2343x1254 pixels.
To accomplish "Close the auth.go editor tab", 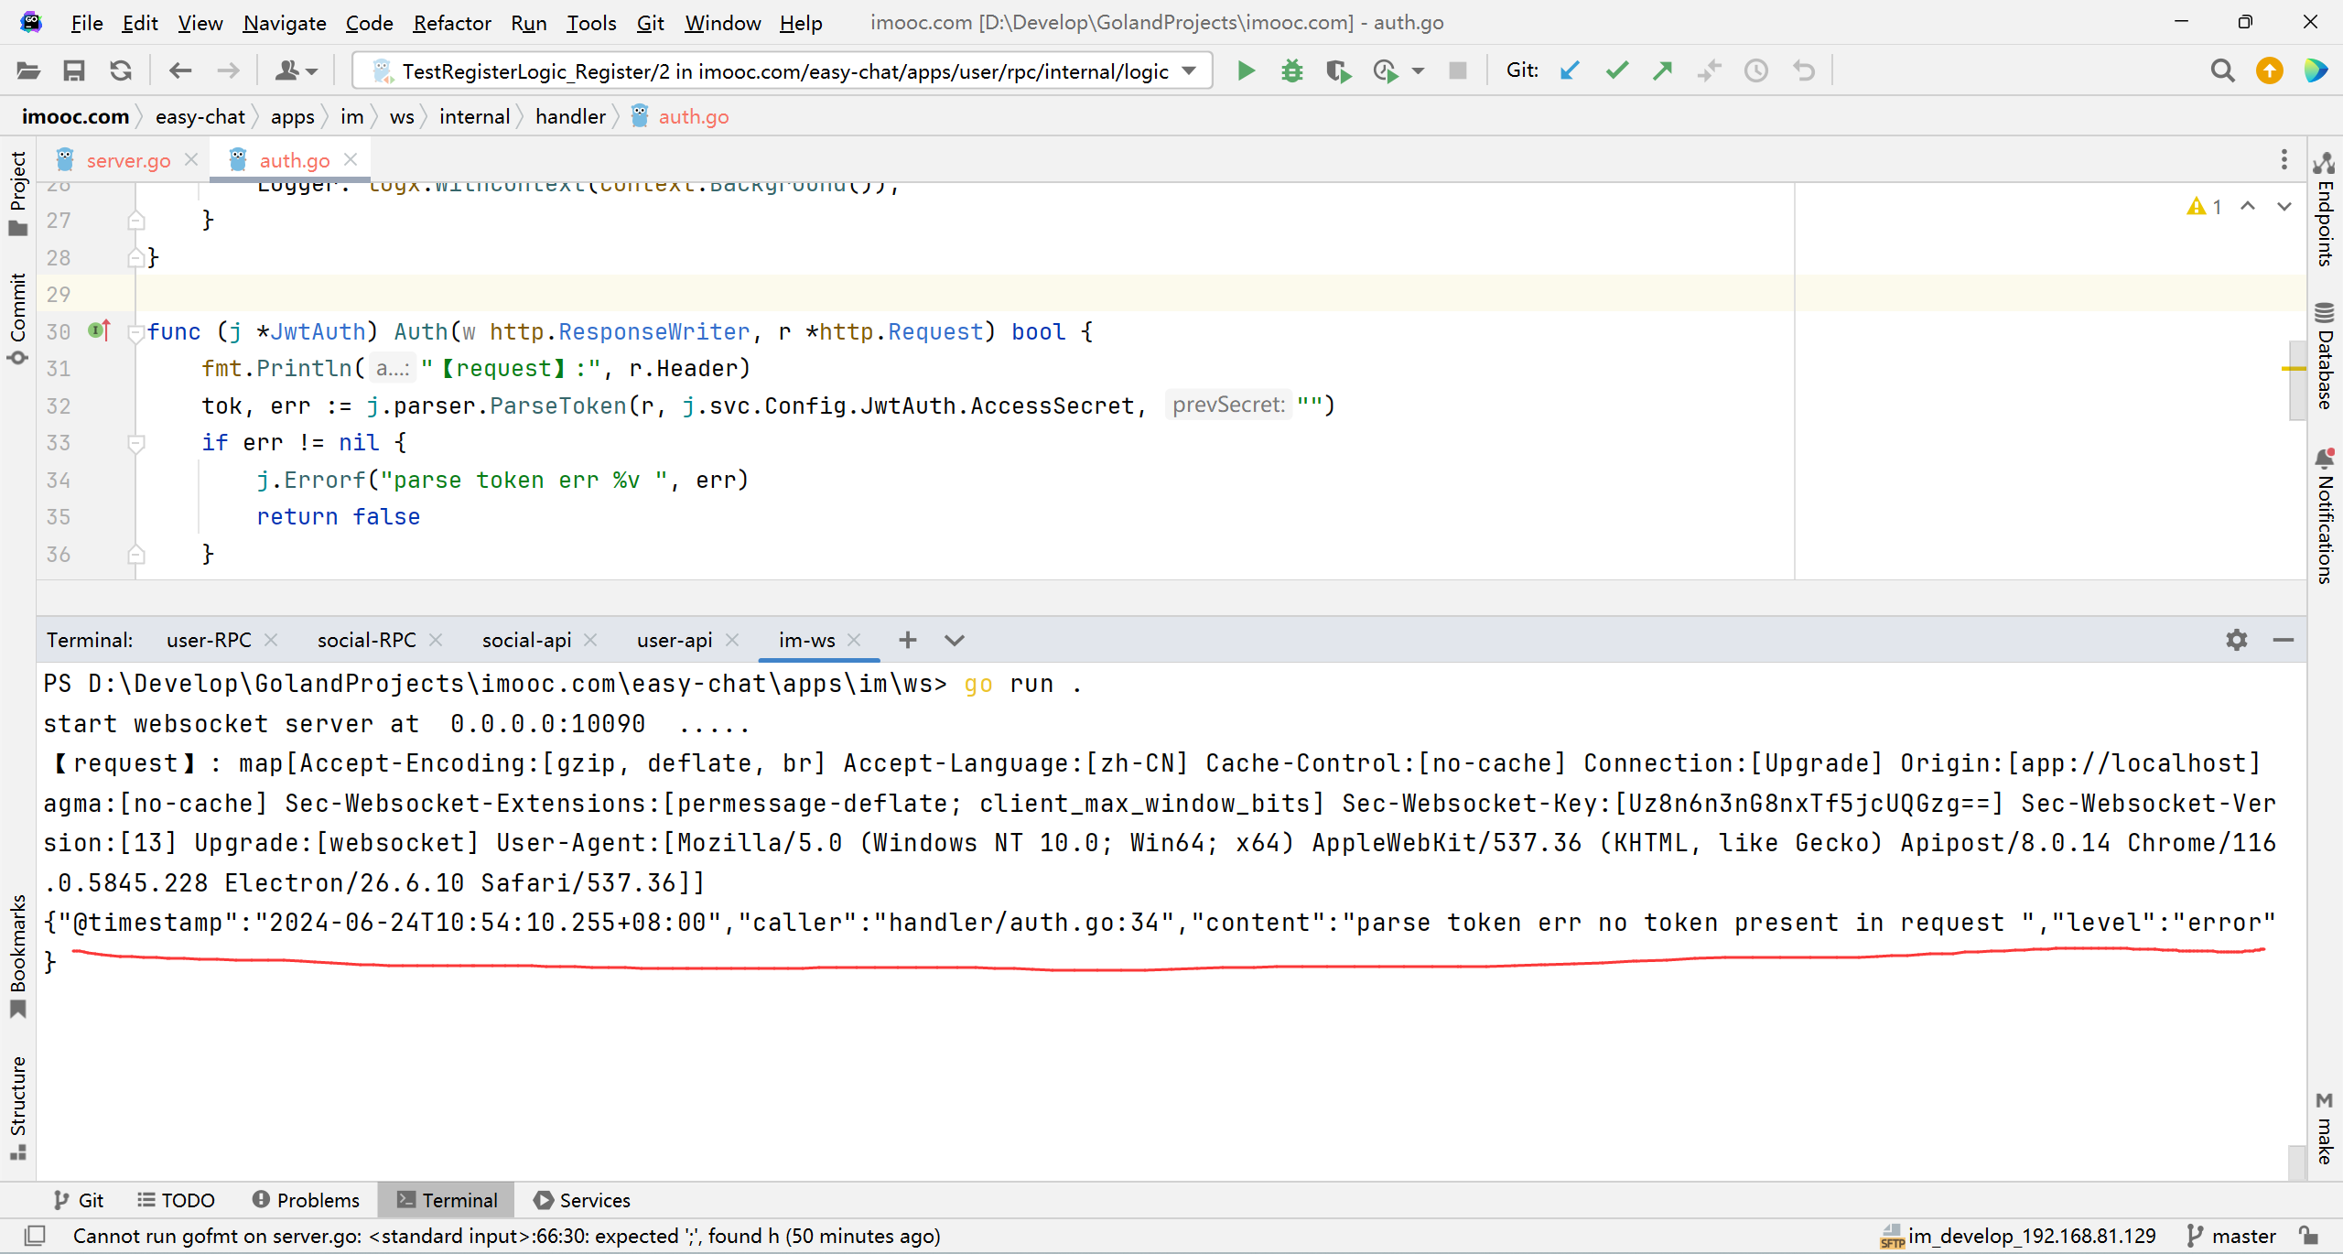I will (x=351, y=159).
